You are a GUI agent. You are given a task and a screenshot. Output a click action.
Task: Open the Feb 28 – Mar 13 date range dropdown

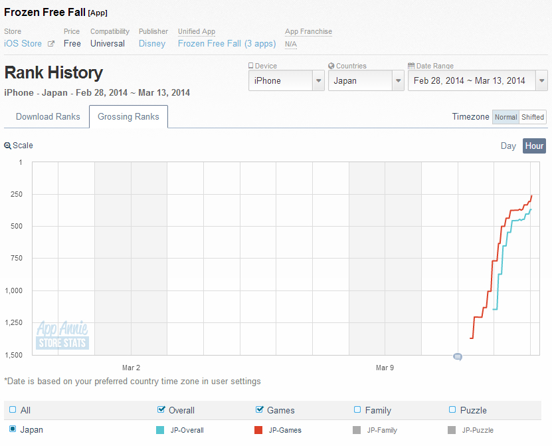[x=478, y=80]
